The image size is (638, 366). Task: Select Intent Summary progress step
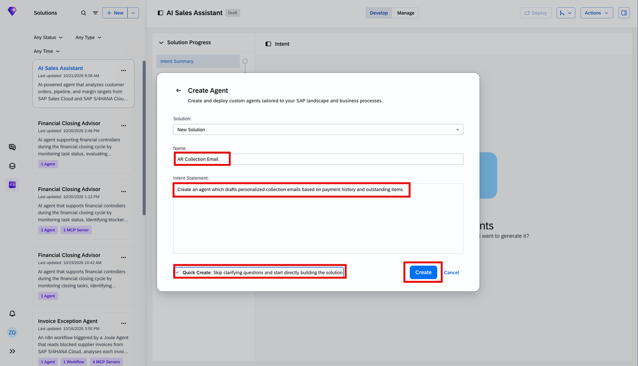click(198, 61)
